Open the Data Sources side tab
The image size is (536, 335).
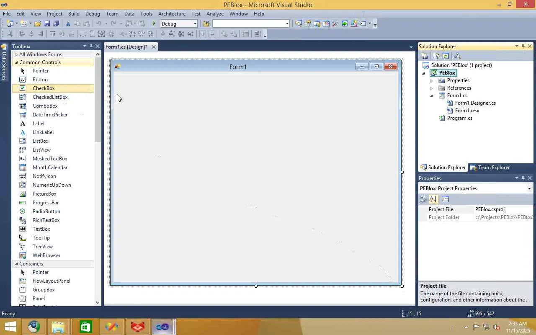[x=4, y=62]
